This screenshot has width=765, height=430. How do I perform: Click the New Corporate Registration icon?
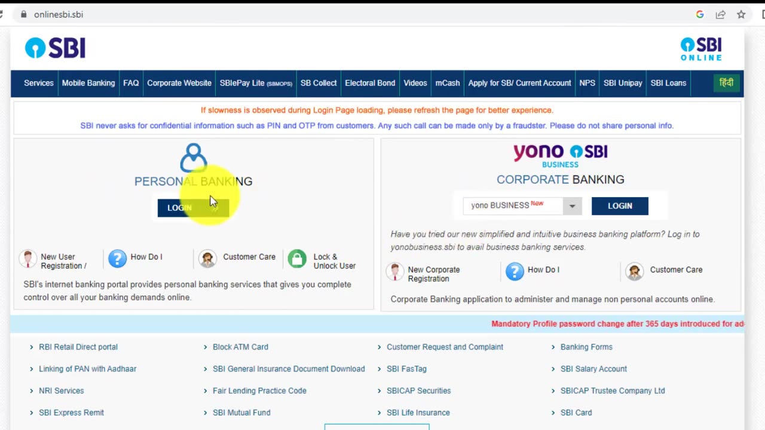click(394, 272)
